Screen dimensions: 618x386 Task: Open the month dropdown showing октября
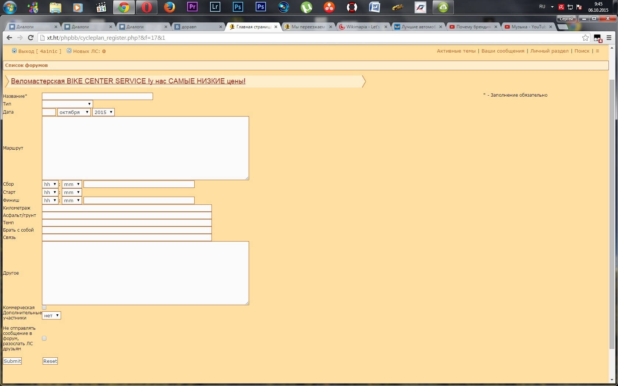[x=74, y=112]
